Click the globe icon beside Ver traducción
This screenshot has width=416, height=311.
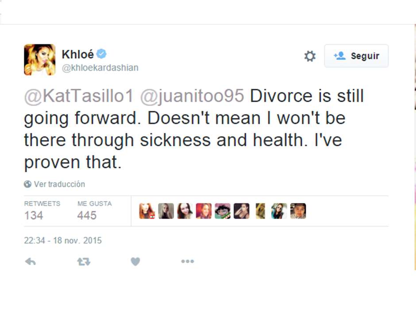(27, 184)
